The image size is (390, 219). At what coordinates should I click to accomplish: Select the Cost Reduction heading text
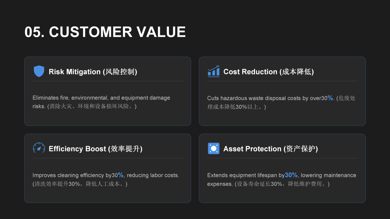[268, 72]
